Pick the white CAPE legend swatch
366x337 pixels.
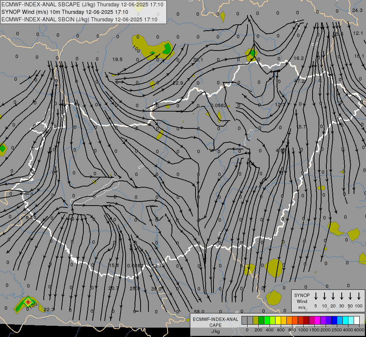coord(356,321)
